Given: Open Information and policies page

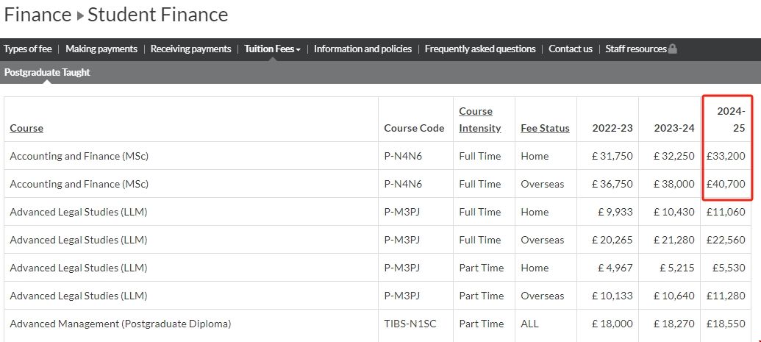Looking at the screenshot, I should pos(362,49).
